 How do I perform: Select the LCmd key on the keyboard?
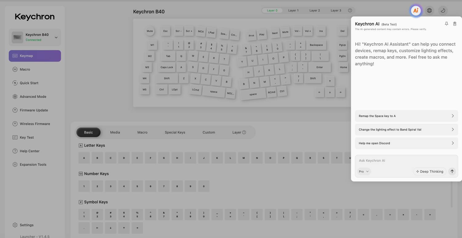point(196,90)
